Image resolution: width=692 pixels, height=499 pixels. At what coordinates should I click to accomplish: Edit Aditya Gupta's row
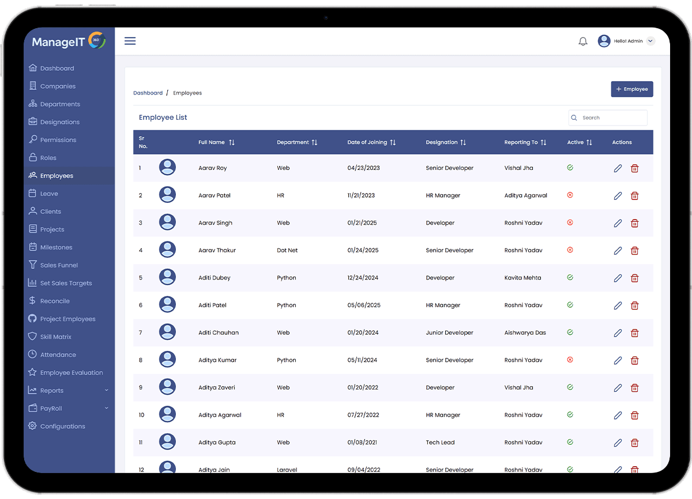click(618, 443)
